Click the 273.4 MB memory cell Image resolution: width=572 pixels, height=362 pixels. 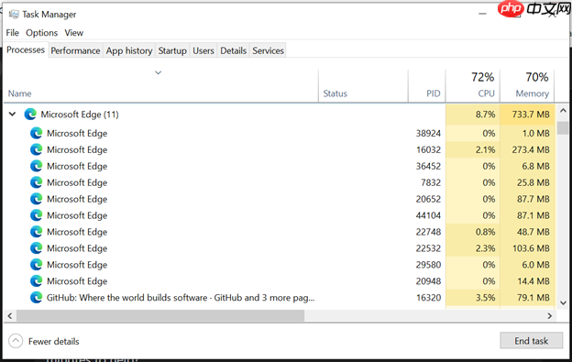[x=527, y=149]
